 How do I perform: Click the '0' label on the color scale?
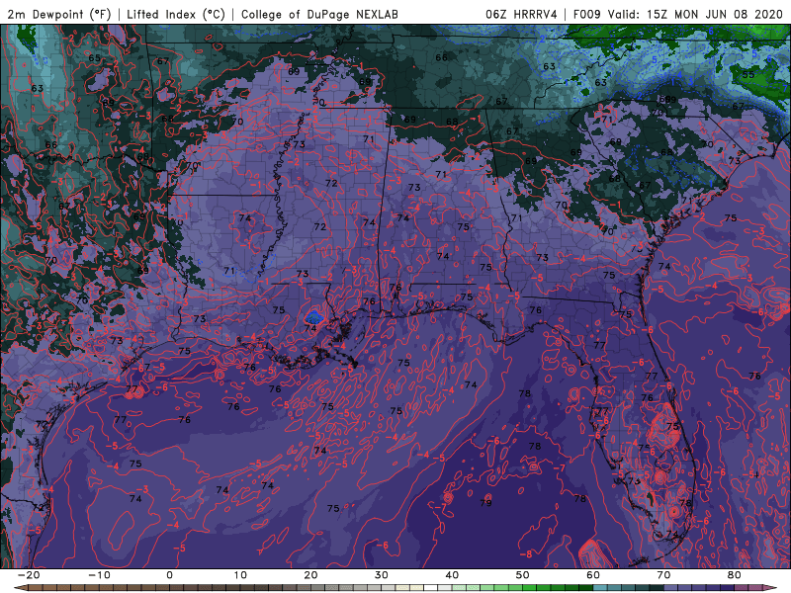(x=169, y=575)
